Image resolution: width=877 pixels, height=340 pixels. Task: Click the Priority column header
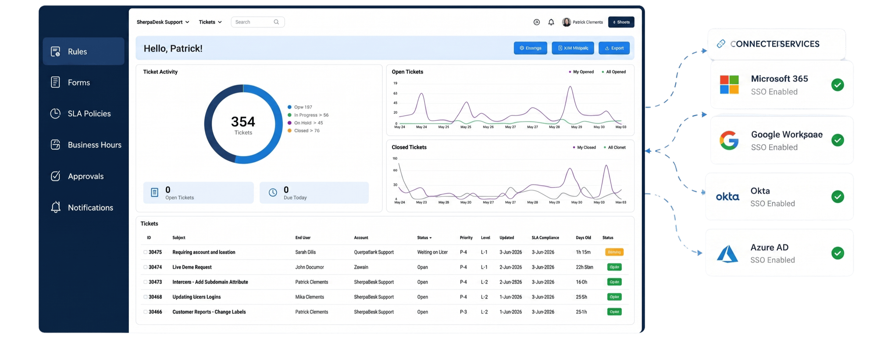coord(466,238)
